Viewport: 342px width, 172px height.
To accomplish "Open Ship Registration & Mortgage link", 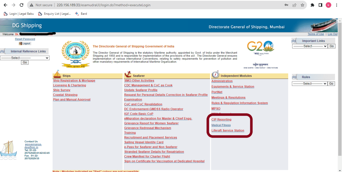I will coord(74,81).
